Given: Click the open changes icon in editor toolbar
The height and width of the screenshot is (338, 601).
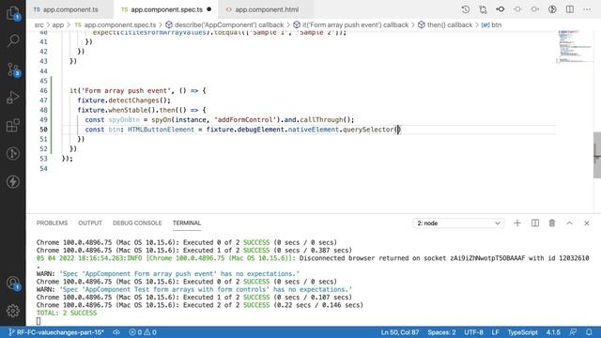Looking at the screenshot, I should [483, 9].
